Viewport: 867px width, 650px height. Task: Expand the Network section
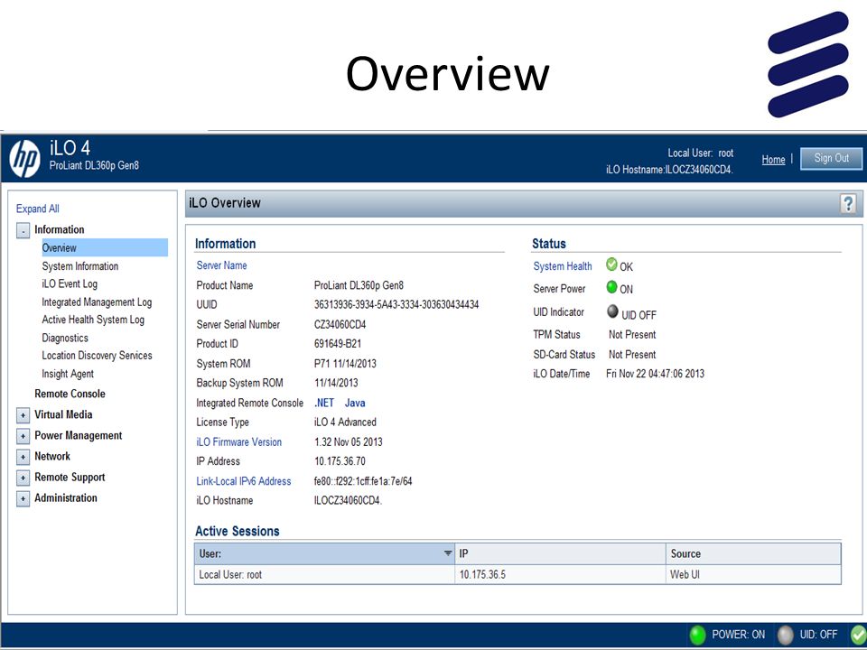click(x=23, y=457)
